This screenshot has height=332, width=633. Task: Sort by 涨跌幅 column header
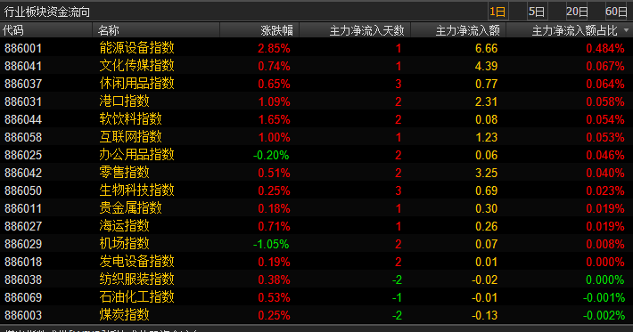pos(276,30)
